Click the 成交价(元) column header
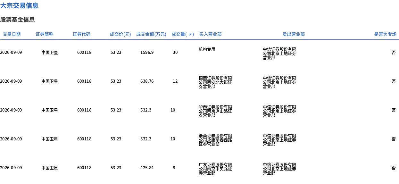Viewport: 399px width, 184px height. [x=120, y=34]
